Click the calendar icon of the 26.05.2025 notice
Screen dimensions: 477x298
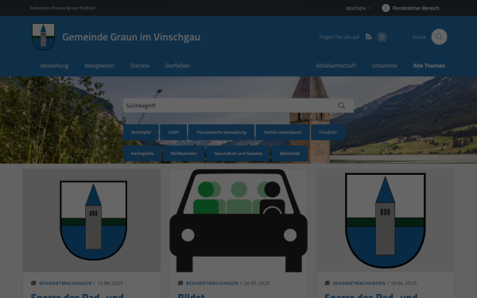tap(180, 283)
